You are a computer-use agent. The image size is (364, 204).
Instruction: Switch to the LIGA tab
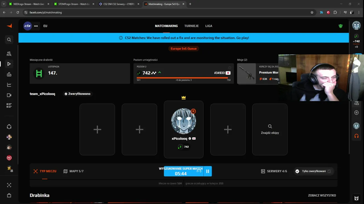209,26
